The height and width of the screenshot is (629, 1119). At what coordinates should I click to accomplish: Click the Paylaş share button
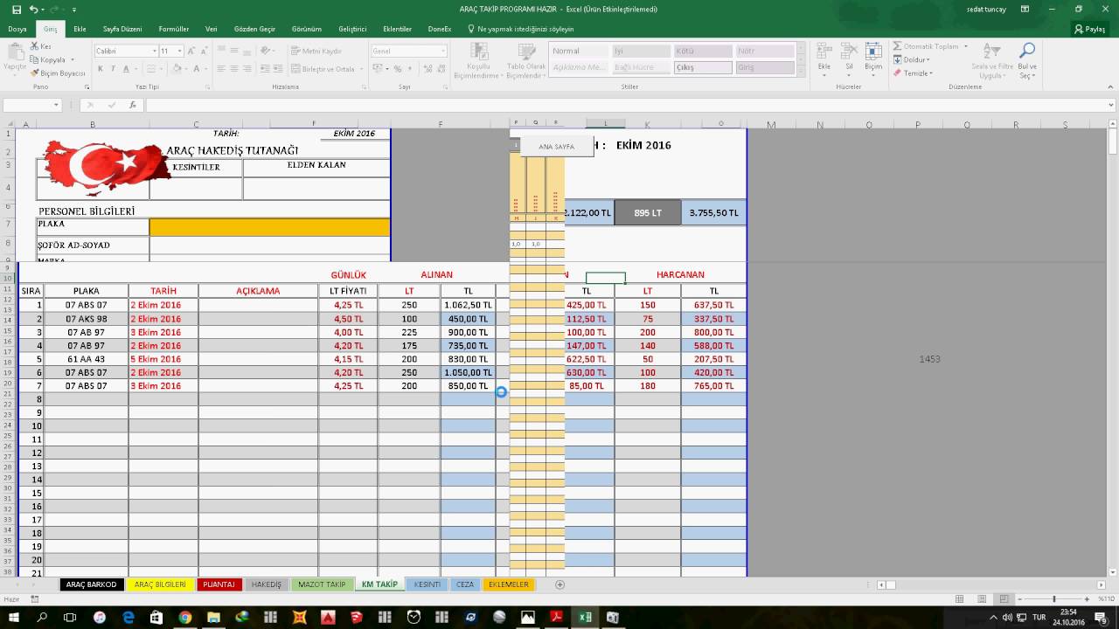click(x=1090, y=29)
